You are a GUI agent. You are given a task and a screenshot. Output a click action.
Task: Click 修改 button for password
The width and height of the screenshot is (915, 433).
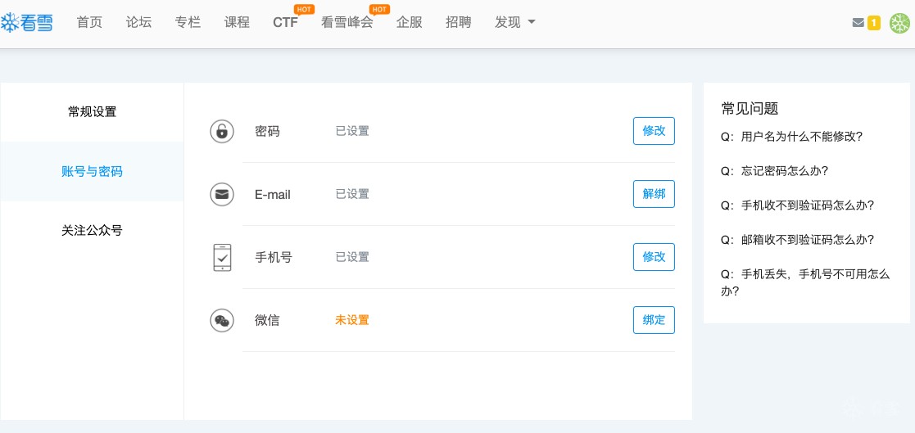pyautogui.click(x=654, y=131)
